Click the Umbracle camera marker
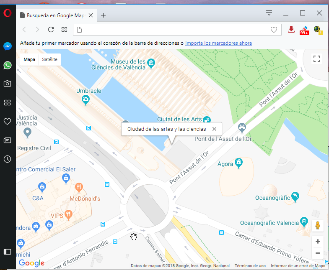 pos(85,100)
